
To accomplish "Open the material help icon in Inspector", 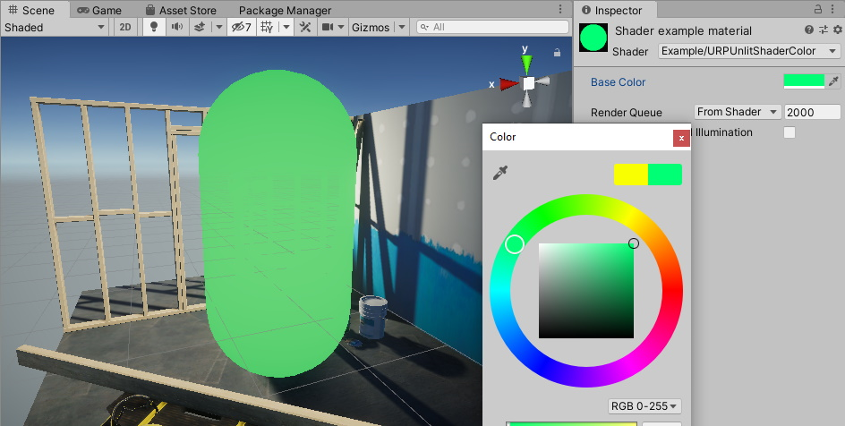I will (809, 30).
